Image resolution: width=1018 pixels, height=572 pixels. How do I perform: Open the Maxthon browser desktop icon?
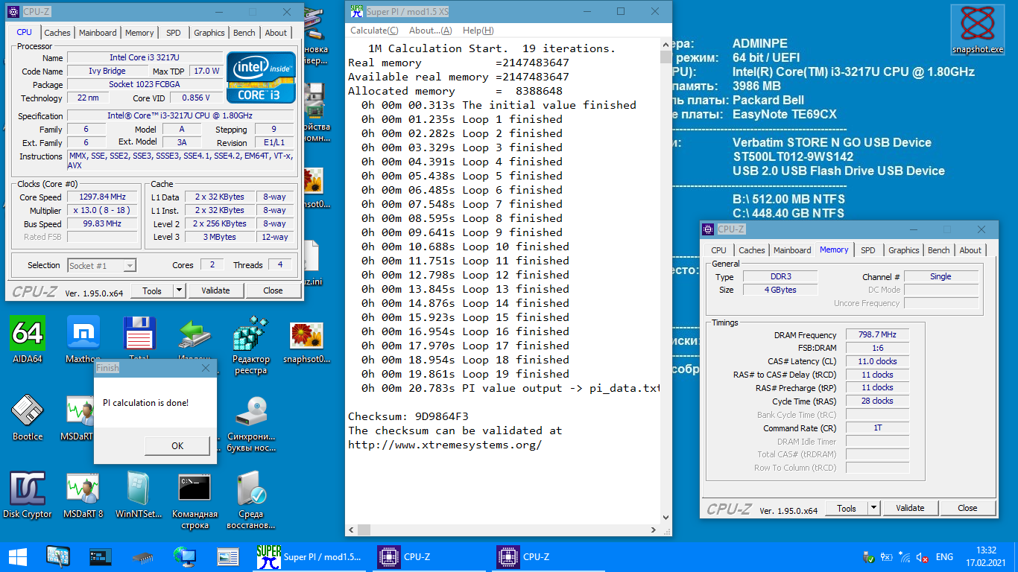pyautogui.click(x=83, y=340)
